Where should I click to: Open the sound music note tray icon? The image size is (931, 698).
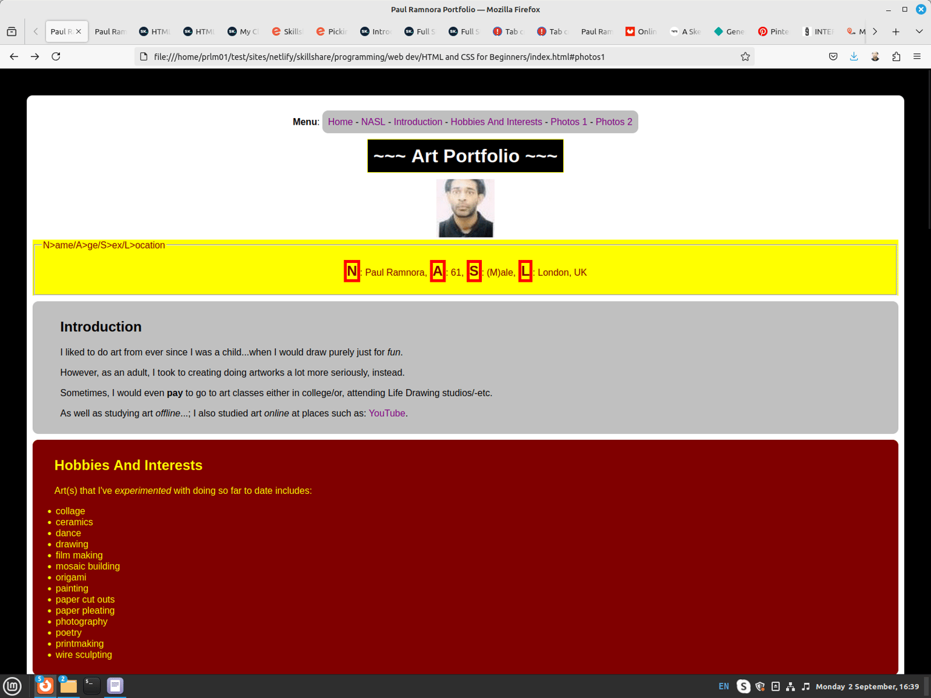point(806,686)
